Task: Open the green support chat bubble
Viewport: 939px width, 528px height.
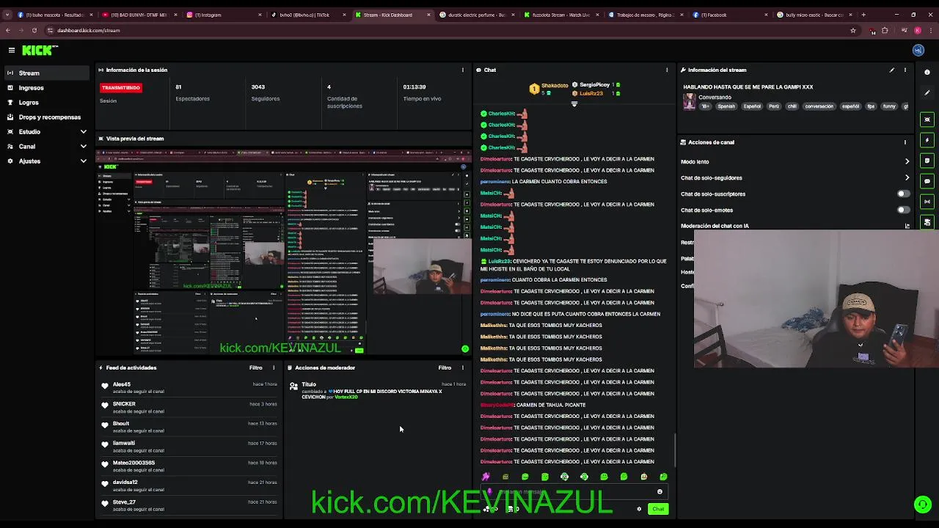Action: [922, 504]
